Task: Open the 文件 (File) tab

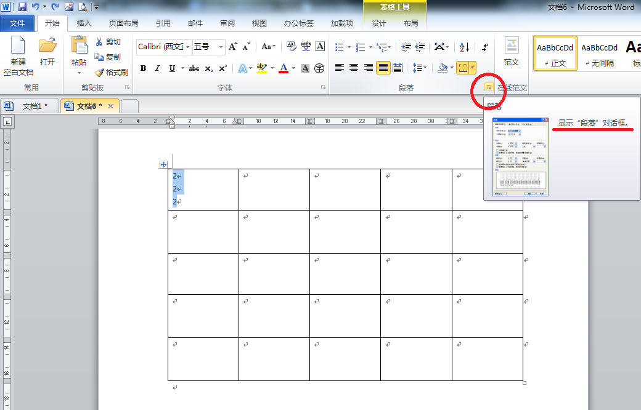Action: click(17, 23)
